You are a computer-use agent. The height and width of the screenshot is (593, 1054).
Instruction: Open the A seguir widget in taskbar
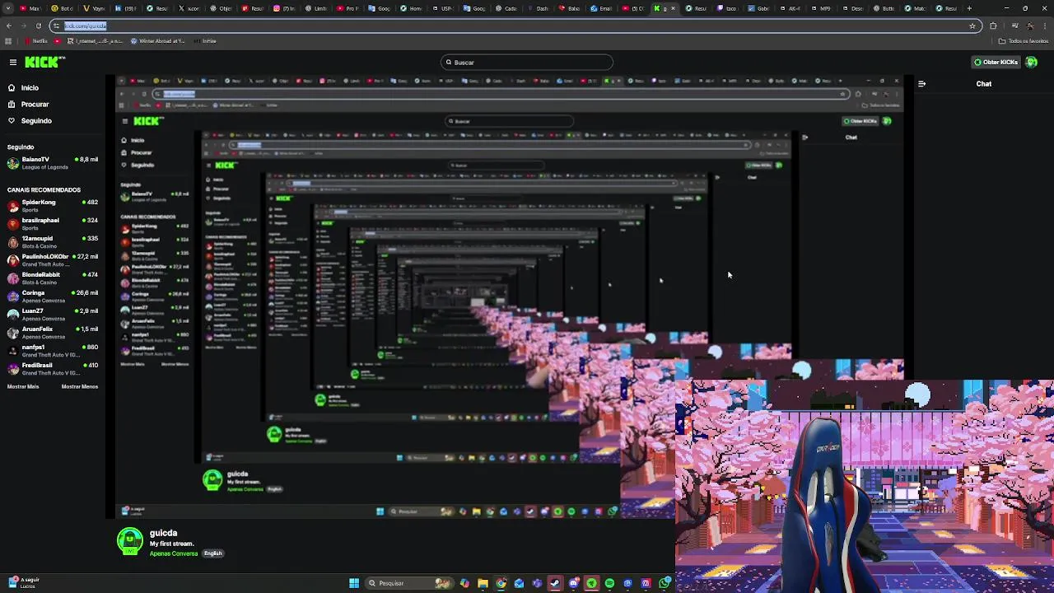(23, 582)
